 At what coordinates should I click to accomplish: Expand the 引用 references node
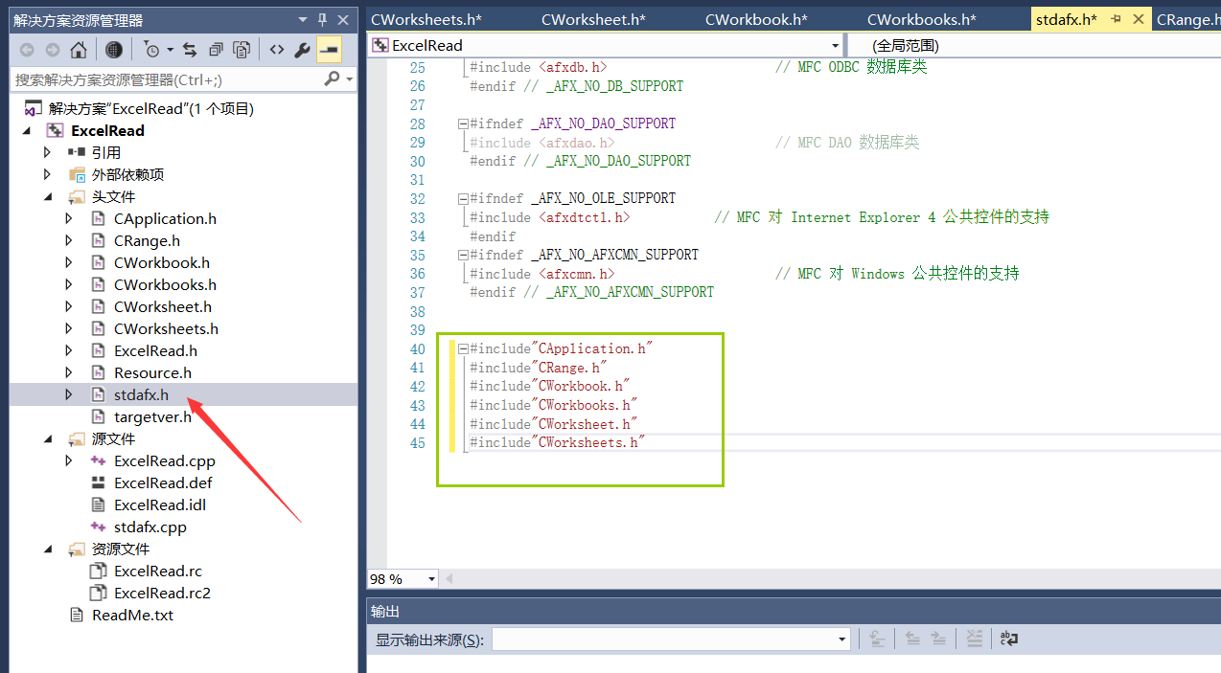tap(47, 152)
